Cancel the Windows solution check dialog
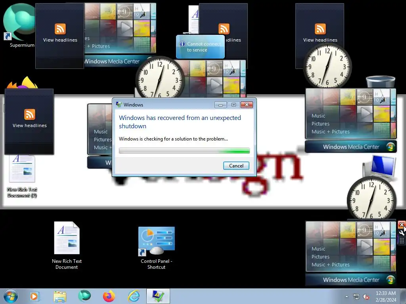The width and height of the screenshot is (406, 304). point(236,166)
